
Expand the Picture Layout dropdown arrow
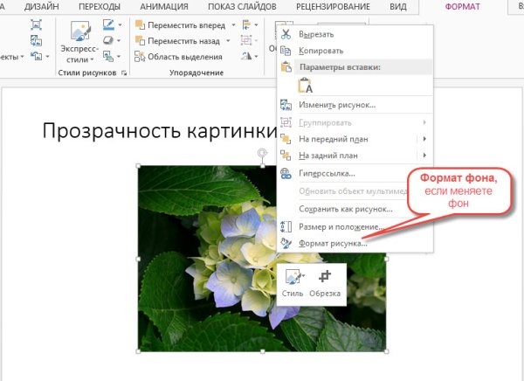(119, 56)
